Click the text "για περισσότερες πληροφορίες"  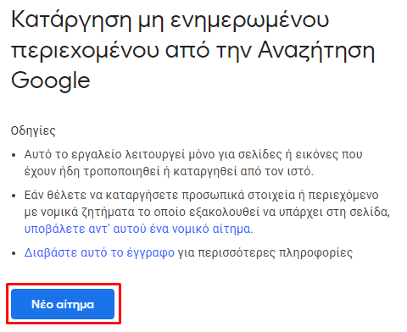(265, 252)
